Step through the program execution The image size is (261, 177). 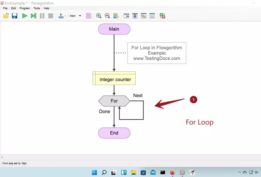pos(33,16)
